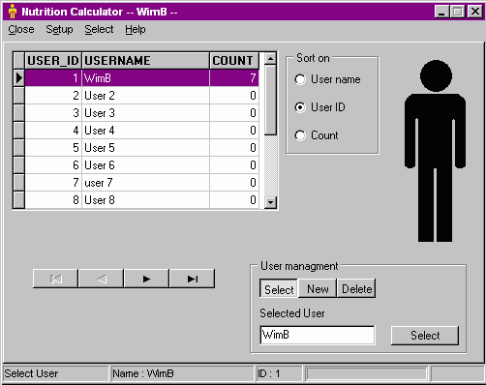Screen dimensions: 486x385
Task: Open the Select menu
Action: pyautogui.click(x=99, y=29)
